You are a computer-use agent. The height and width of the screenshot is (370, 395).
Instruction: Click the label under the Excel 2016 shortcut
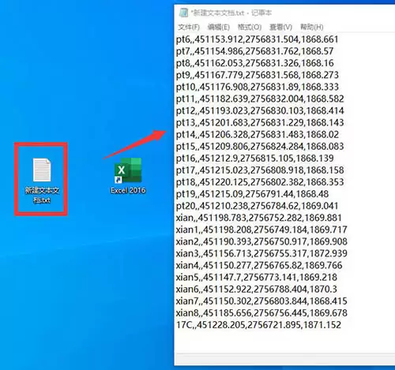[128, 190]
